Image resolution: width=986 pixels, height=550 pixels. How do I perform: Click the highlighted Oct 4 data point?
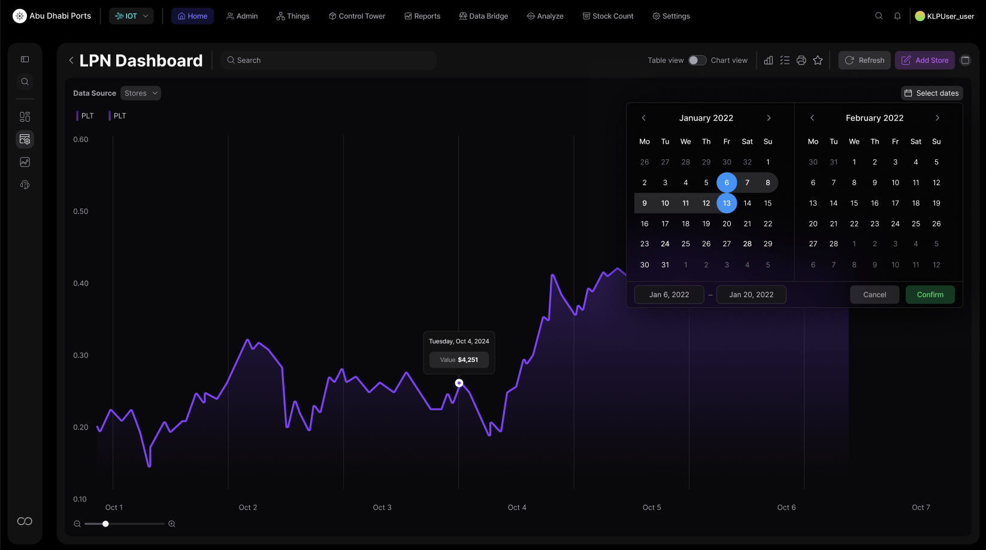[459, 383]
